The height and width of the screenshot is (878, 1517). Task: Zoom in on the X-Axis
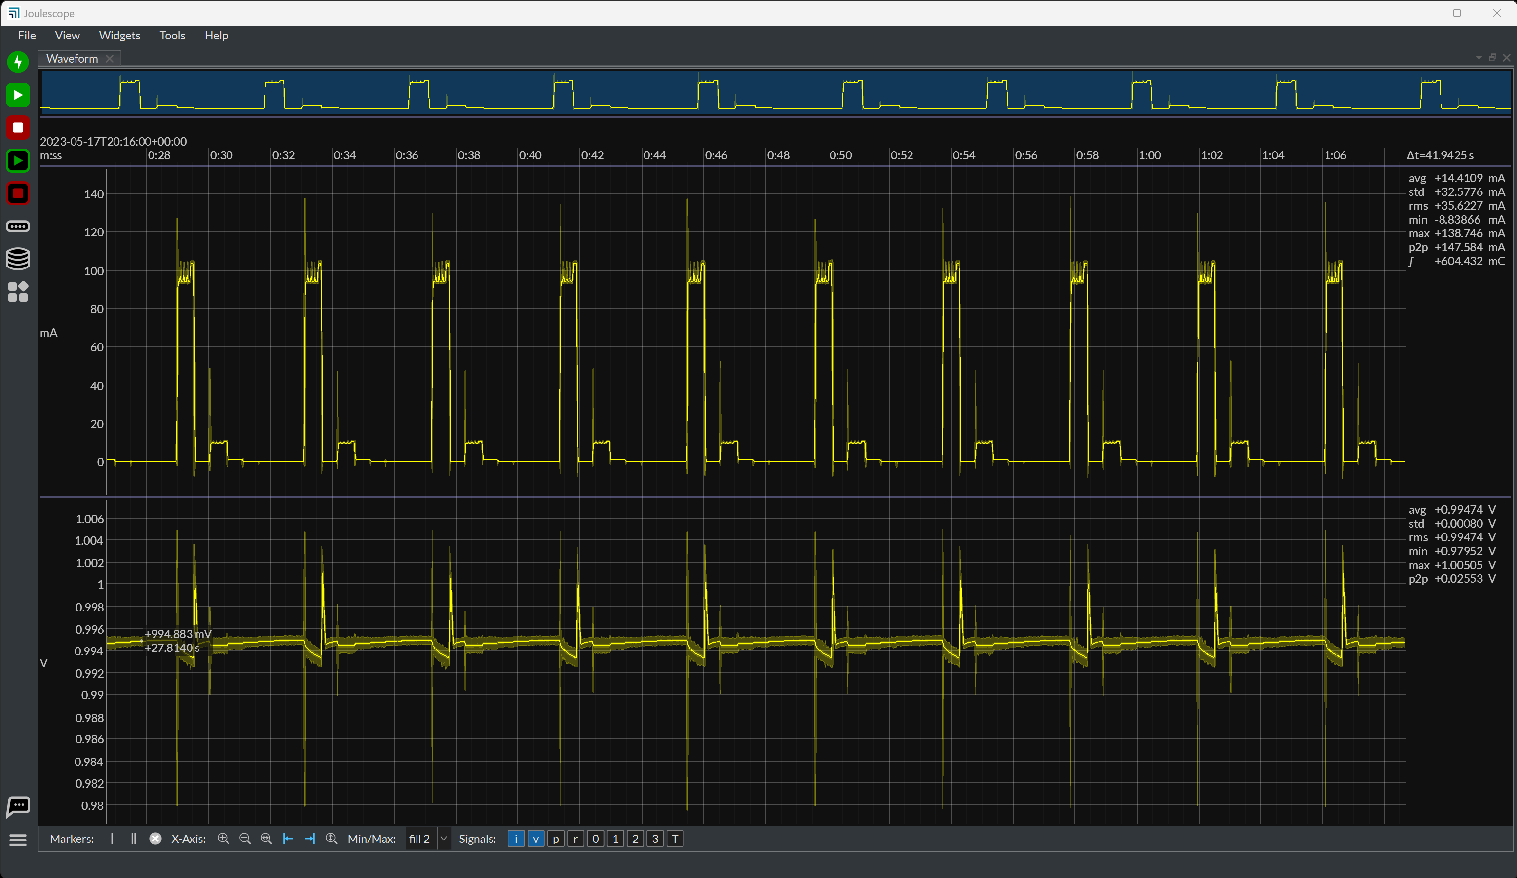pos(224,839)
